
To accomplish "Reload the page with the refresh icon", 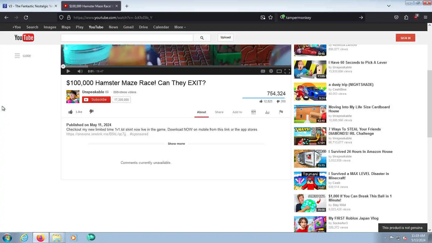I will (26, 18).
